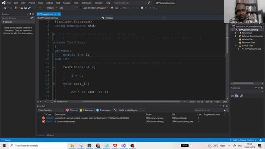Click the Alphabetical sort icon in Properties
This screenshot has height=149, width=265.
236,96
